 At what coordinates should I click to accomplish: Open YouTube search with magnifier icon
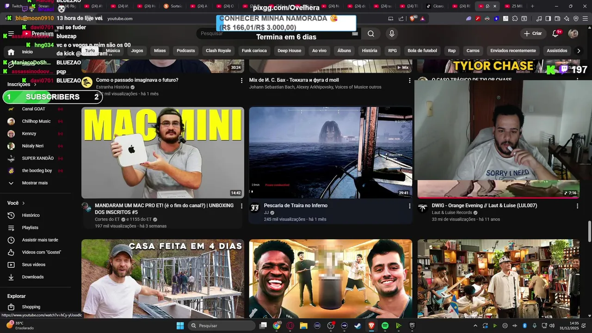click(371, 34)
